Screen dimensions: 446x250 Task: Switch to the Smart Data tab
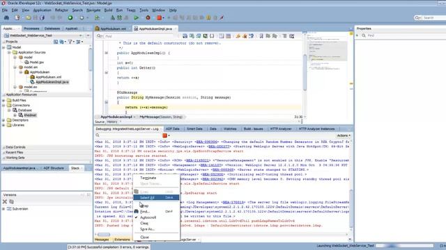click(x=194, y=129)
